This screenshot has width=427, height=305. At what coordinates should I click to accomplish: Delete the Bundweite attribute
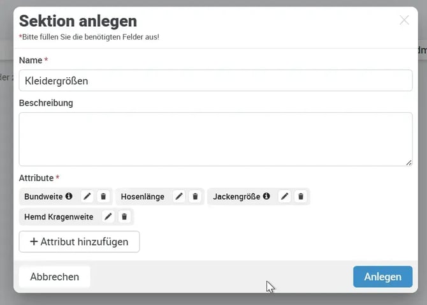tap(104, 197)
